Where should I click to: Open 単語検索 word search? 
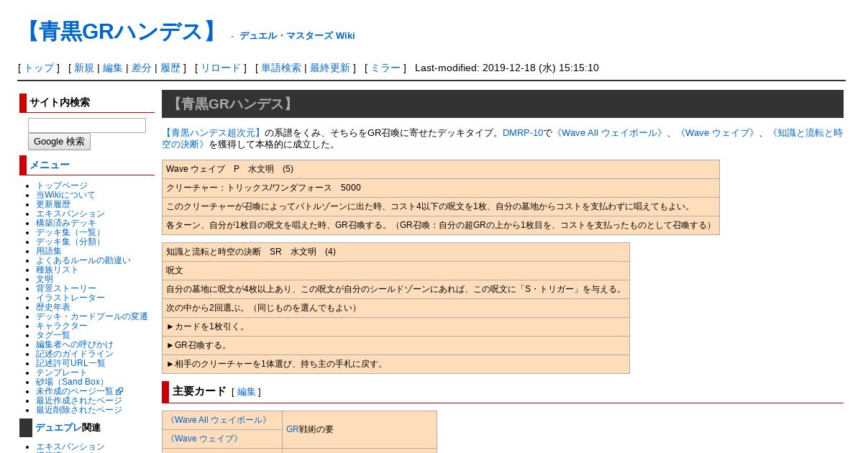(x=281, y=68)
